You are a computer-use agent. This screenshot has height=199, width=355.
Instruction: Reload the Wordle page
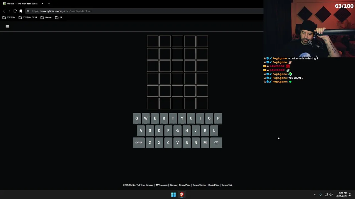tap(15, 11)
